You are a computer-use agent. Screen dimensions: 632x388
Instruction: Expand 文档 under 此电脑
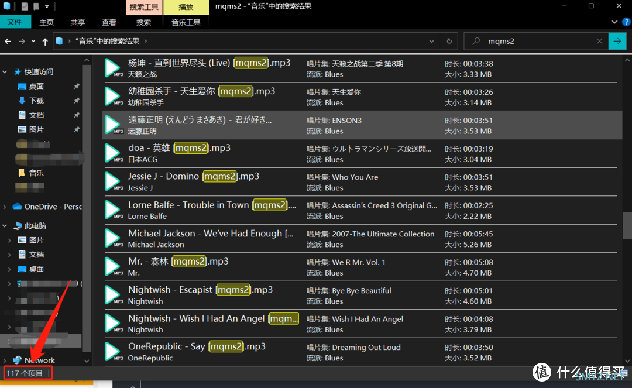[x=9, y=255]
